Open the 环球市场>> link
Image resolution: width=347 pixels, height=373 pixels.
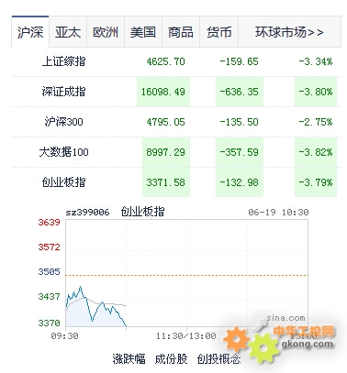click(289, 32)
